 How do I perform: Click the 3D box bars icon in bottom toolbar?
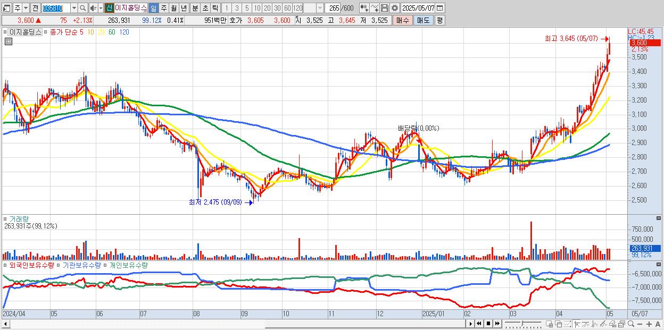(x=612, y=324)
